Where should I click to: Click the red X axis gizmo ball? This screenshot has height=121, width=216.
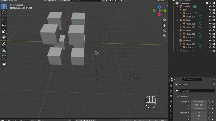159,15
